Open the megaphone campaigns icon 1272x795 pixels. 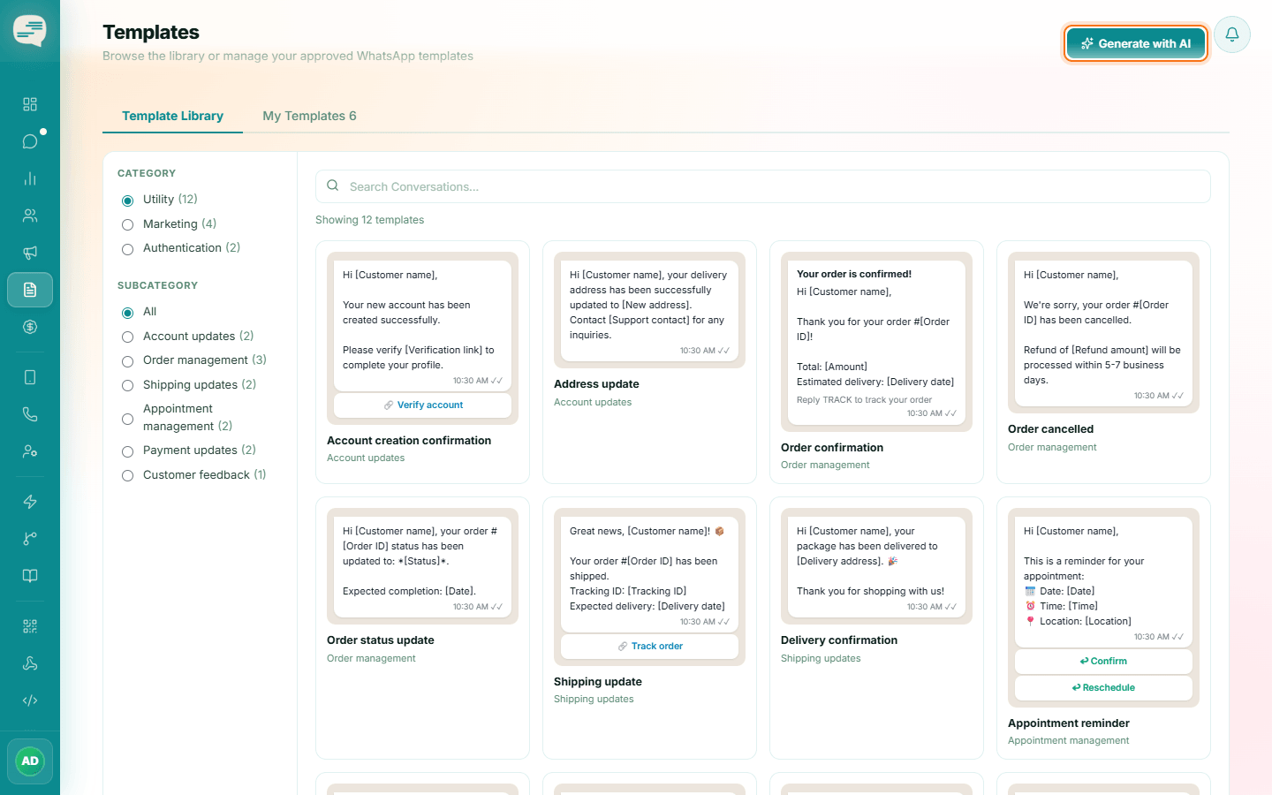pyautogui.click(x=30, y=253)
